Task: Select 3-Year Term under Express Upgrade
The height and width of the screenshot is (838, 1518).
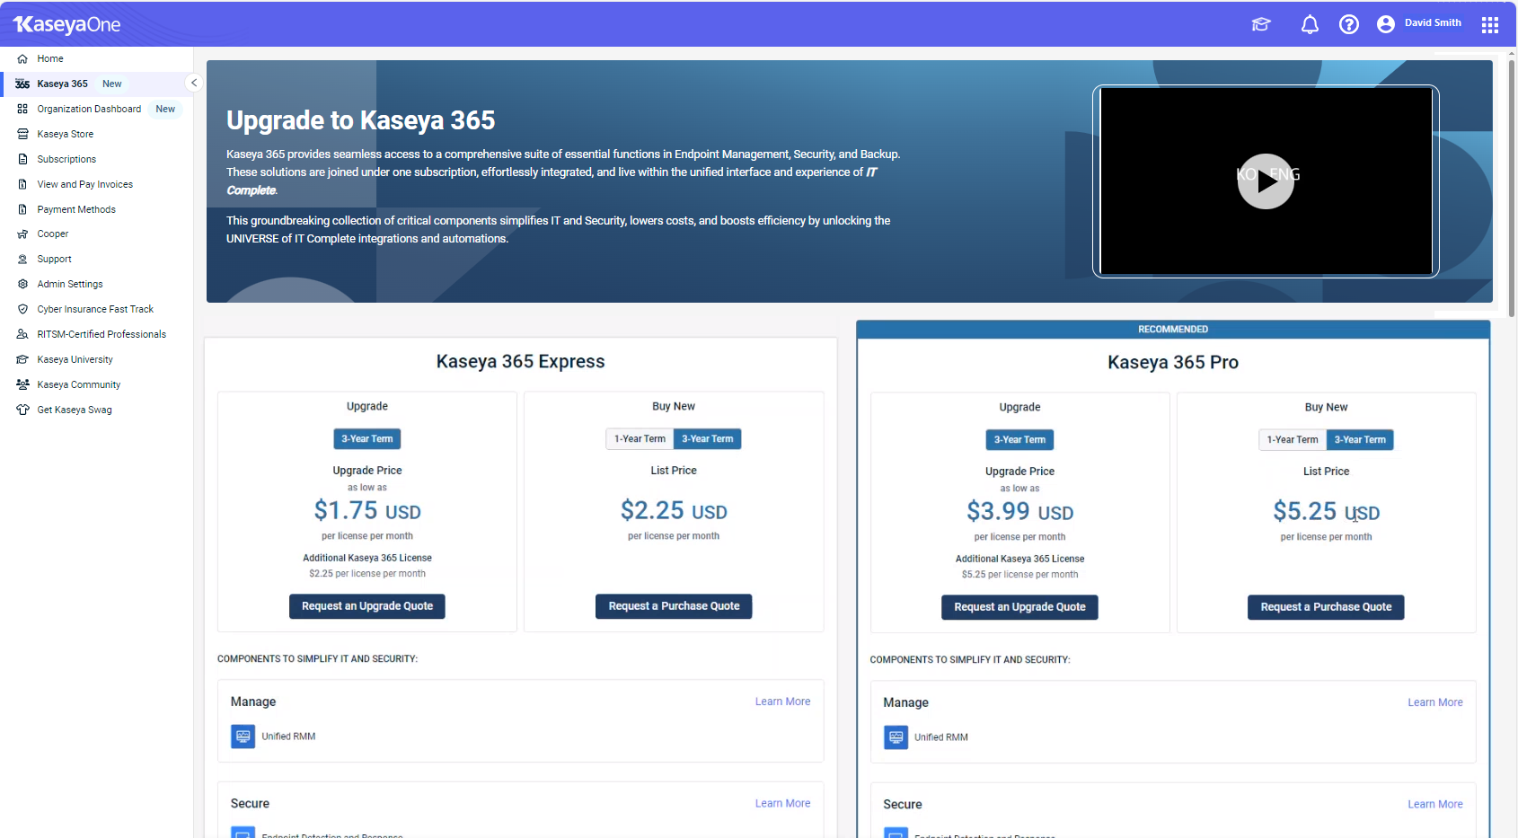Action: [x=366, y=439]
